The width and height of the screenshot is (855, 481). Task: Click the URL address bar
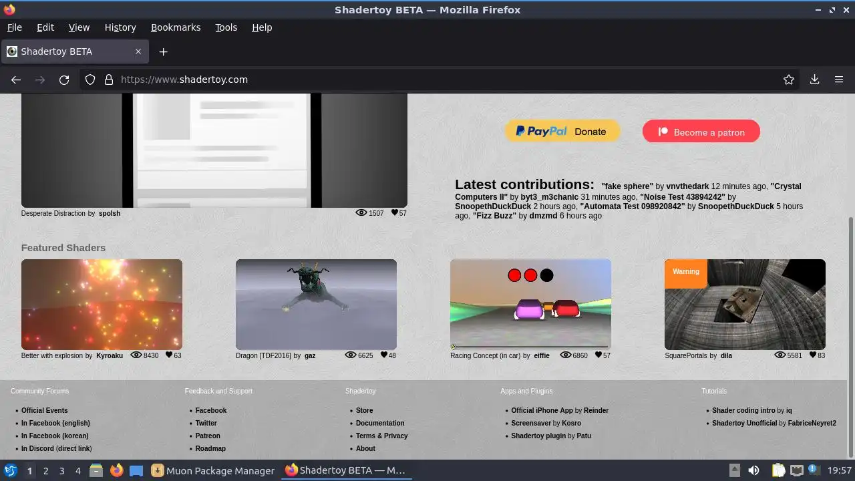point(441,79)
